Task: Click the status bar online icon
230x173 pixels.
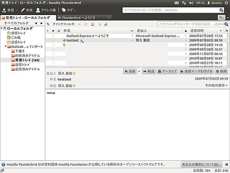Action: pyautogui.click(x=2, y=171)
